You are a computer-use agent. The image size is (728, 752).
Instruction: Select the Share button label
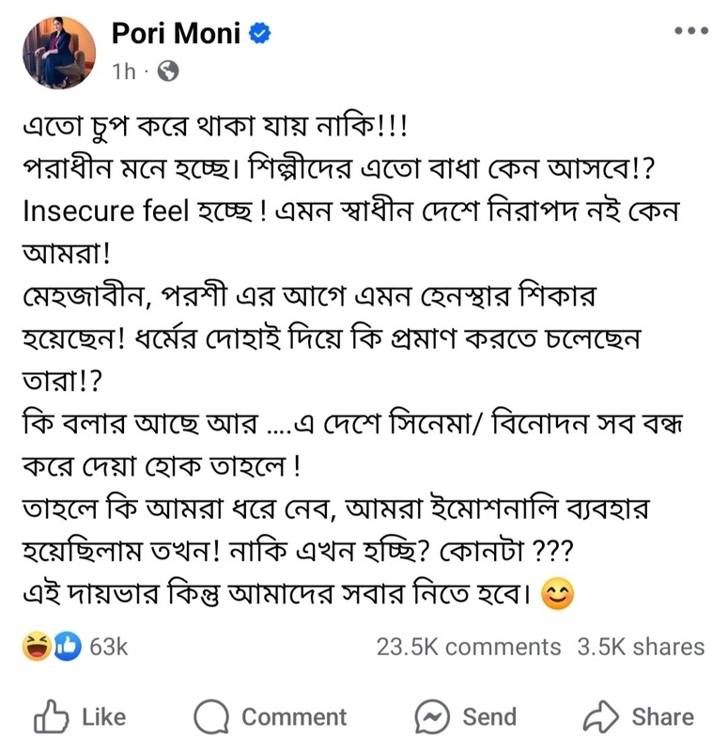663,717
